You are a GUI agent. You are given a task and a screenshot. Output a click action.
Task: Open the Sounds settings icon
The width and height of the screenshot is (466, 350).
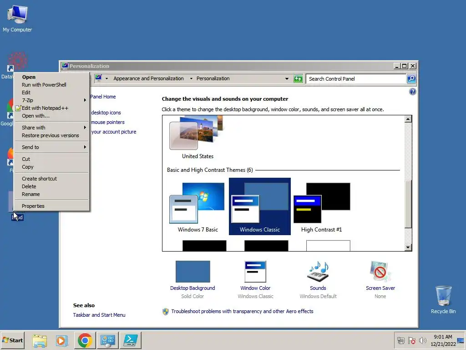[x=318, y=272]
